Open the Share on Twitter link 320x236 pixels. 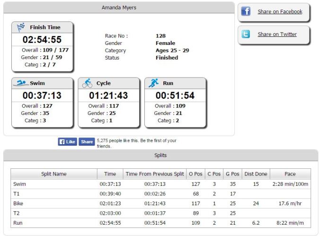[x=277, y=35]
